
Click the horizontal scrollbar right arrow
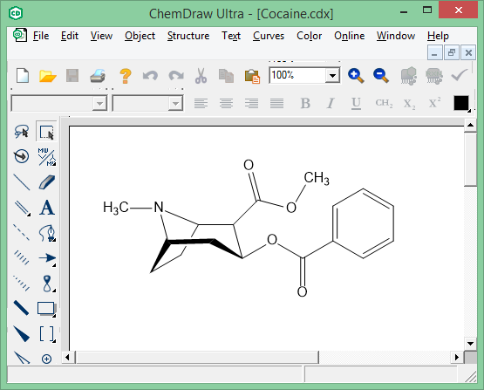[x=457, y=358]
